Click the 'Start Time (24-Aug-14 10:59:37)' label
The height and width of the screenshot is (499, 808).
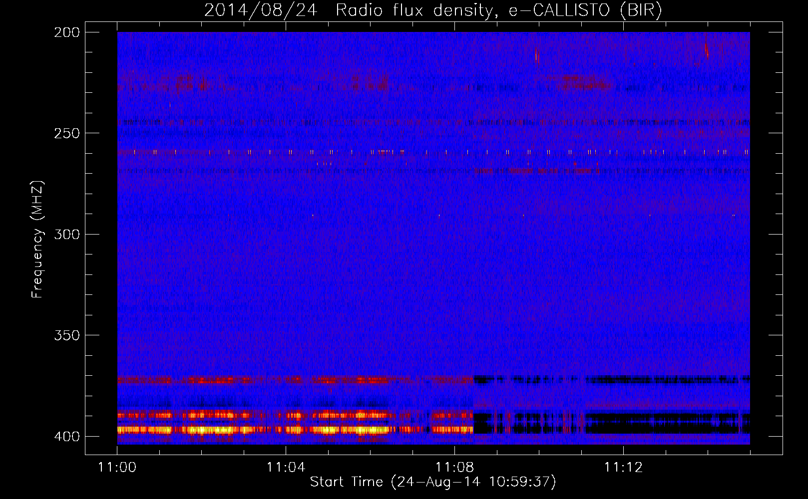[433, 482]
